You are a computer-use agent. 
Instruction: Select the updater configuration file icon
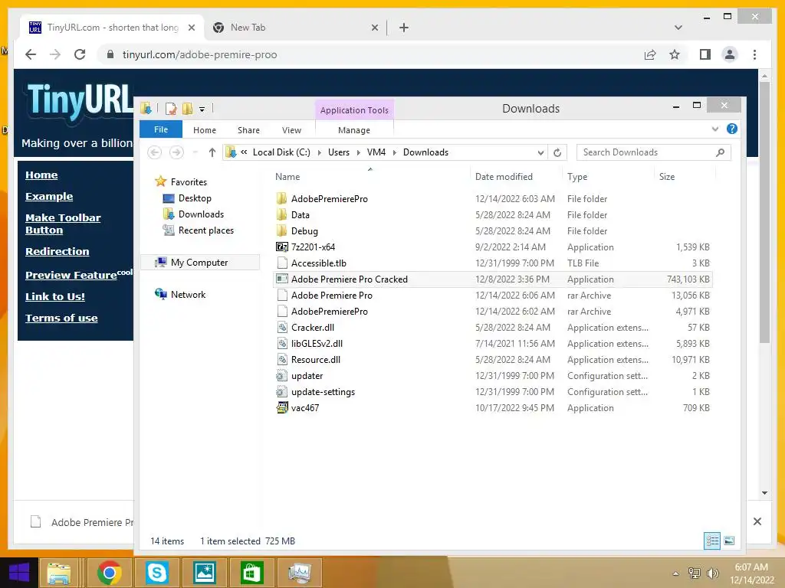pyautogui.click(x=282, y=375)
